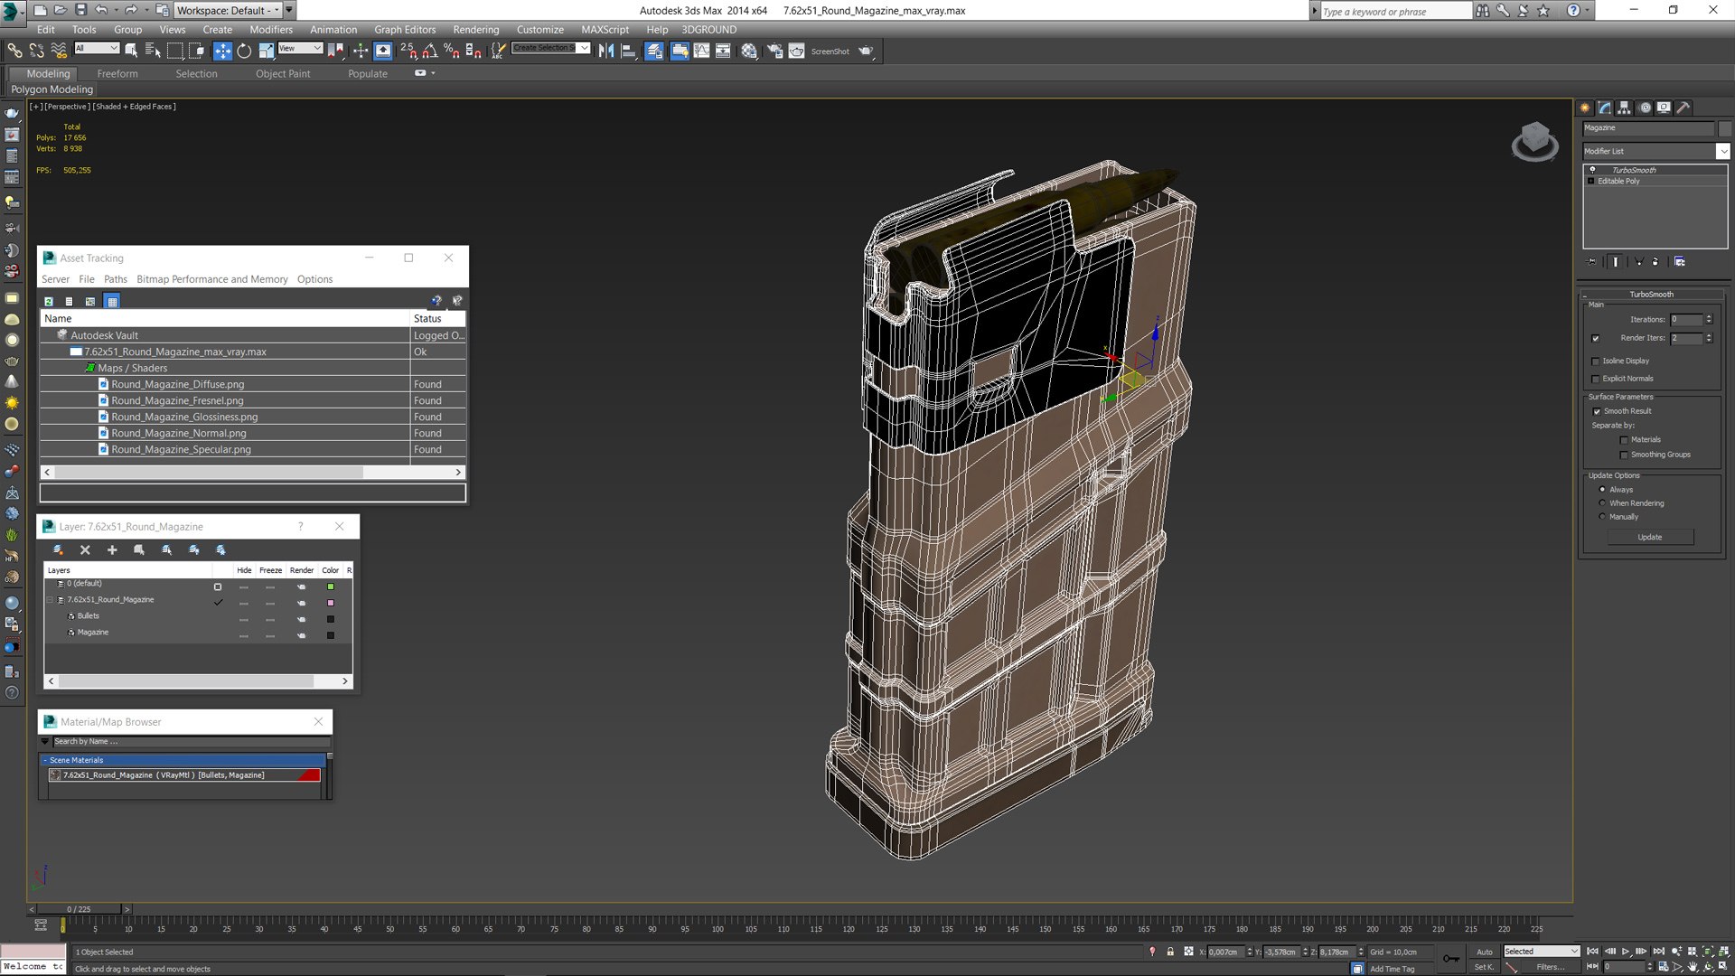
Task: Click the Set K. button
Action: coord(1485,967)
